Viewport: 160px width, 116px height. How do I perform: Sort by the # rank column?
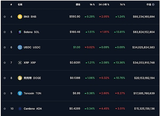tap(11, 5)
